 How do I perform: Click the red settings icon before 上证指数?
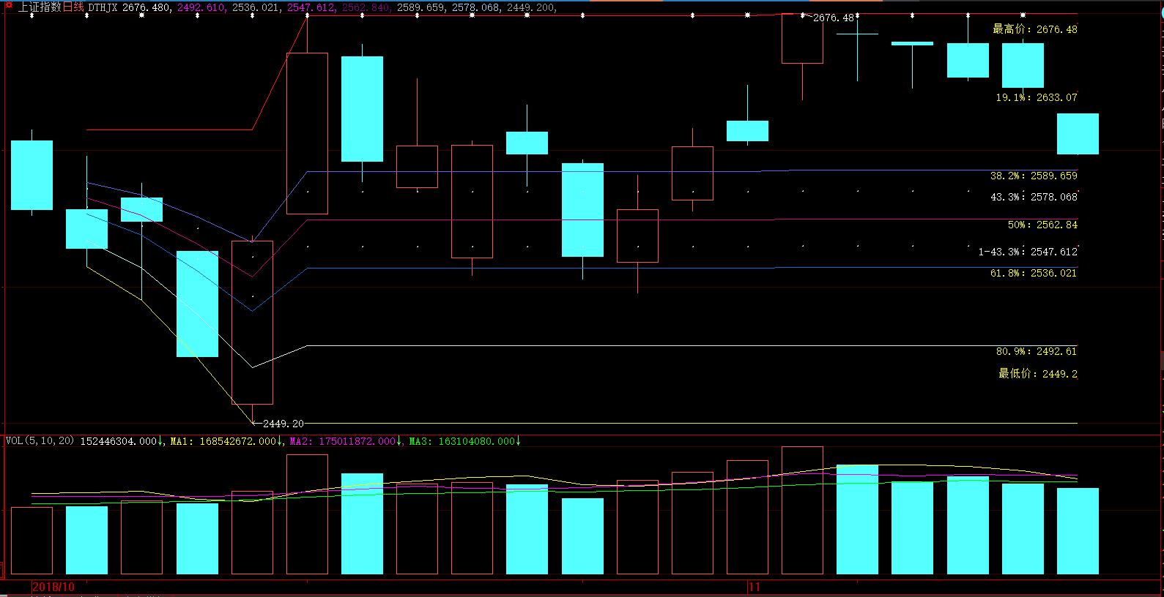click(8, 6)
